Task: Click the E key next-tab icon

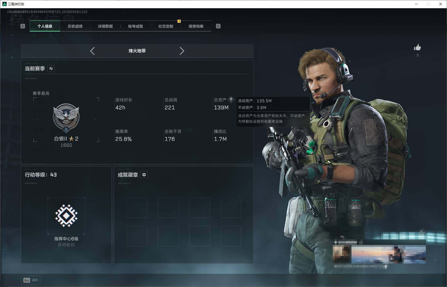Action: tap(218, 26)
